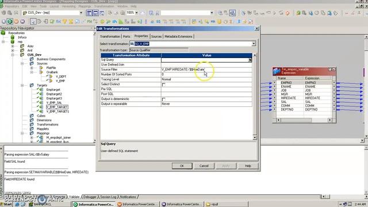Switch to first Informatica PowerCe... taskbar button
This screenshot has height=207, width=368.
tap(94, 204)
